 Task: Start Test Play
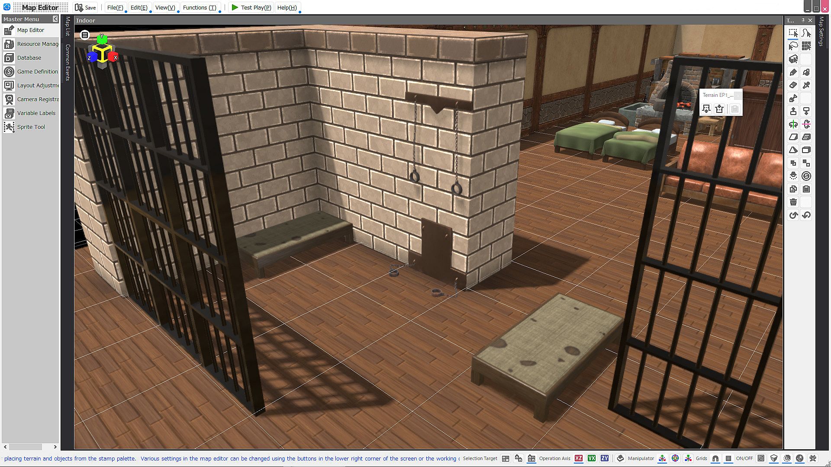[251, 7]
